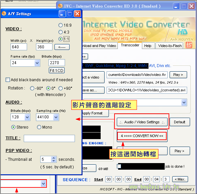
Task: Switch to the Transcoder tab
Action: click(x=130, y=45)
